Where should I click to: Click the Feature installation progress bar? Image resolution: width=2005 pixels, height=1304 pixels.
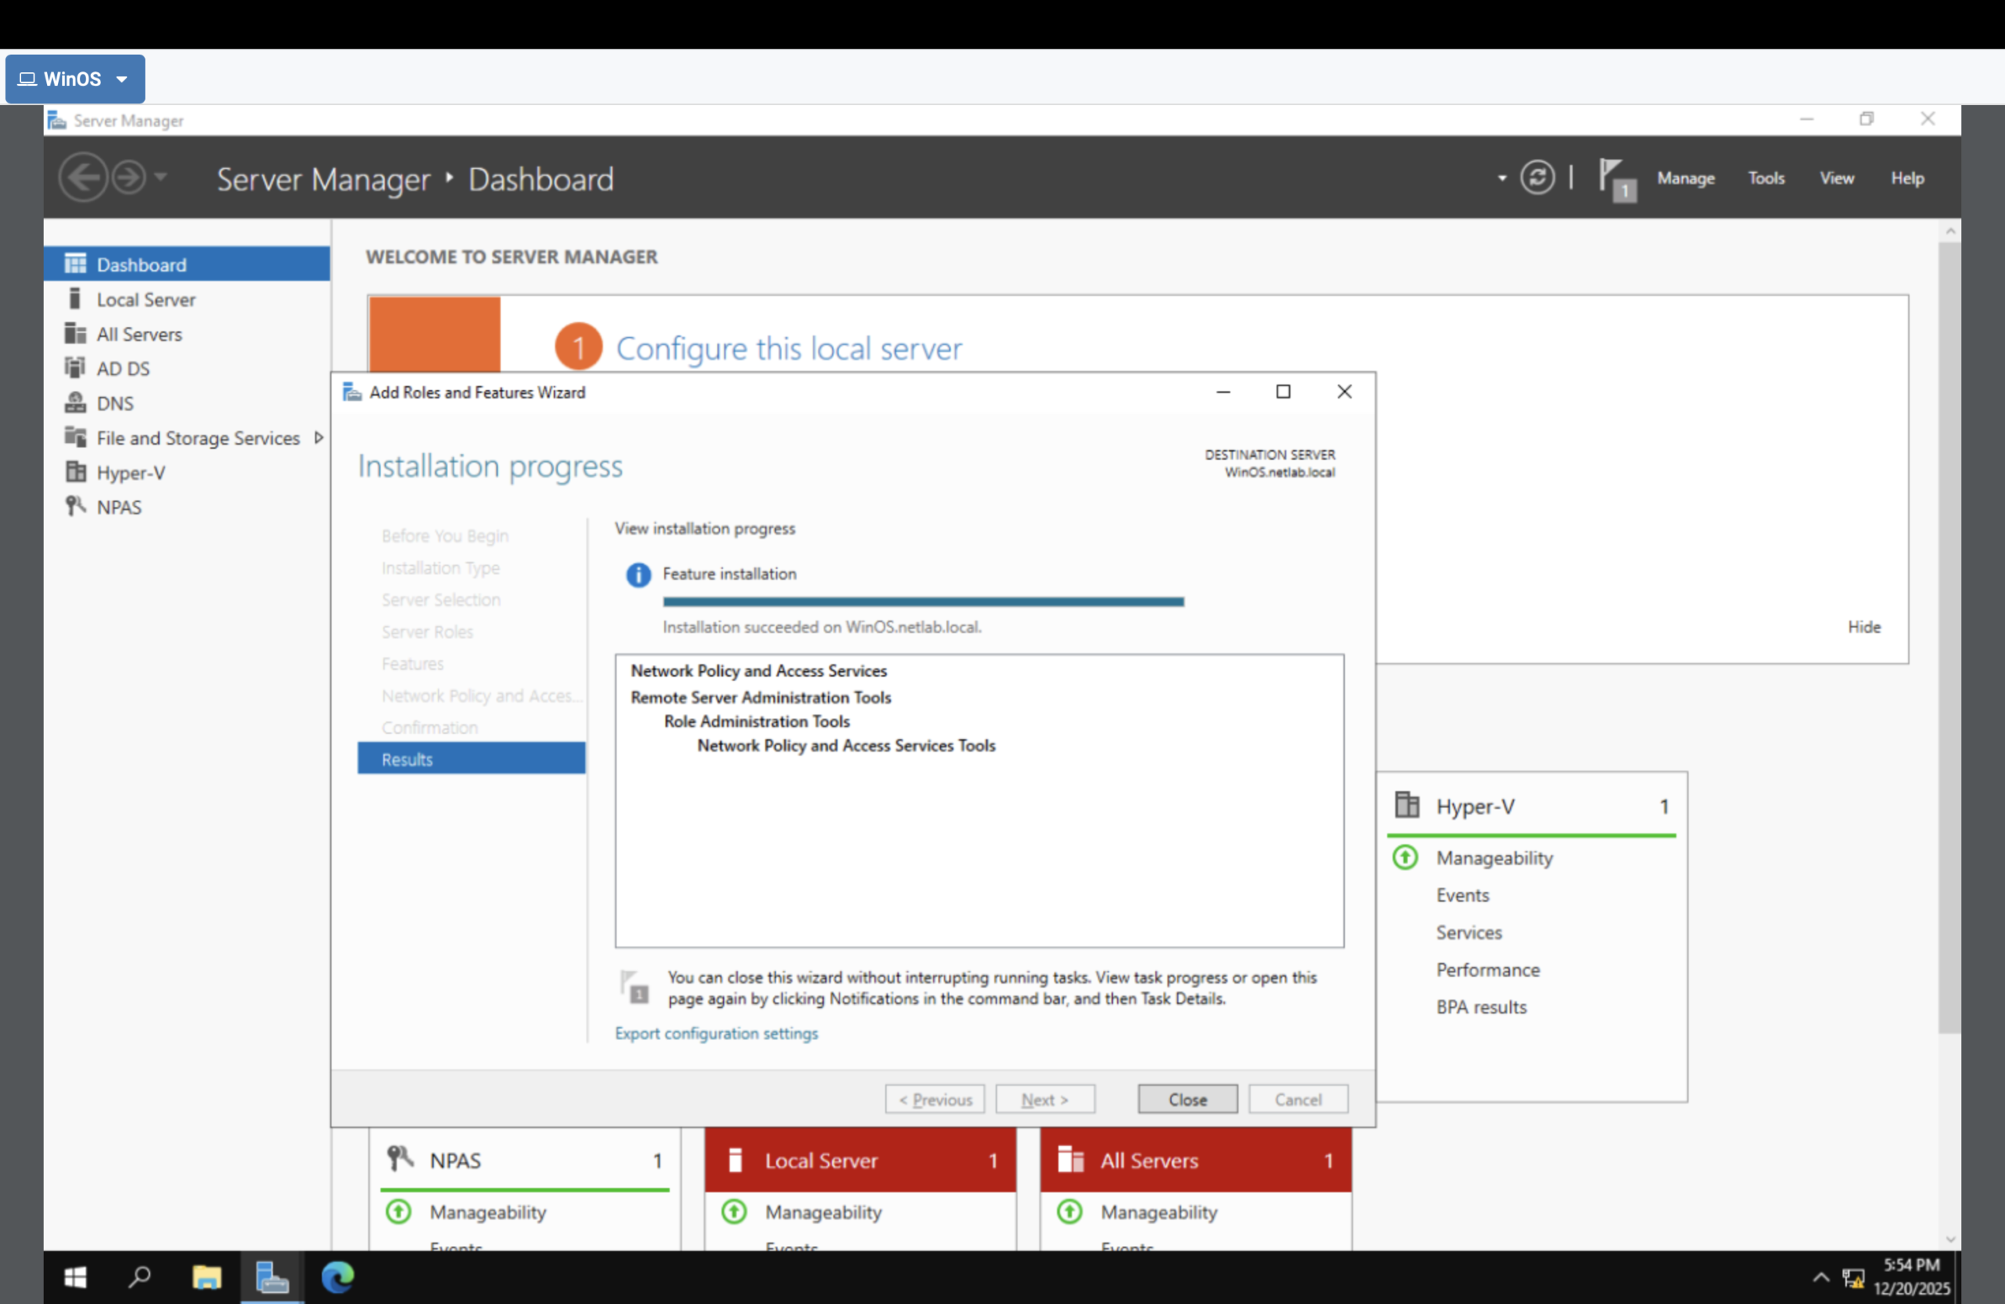pyautogui.click(x=923, y=601)
